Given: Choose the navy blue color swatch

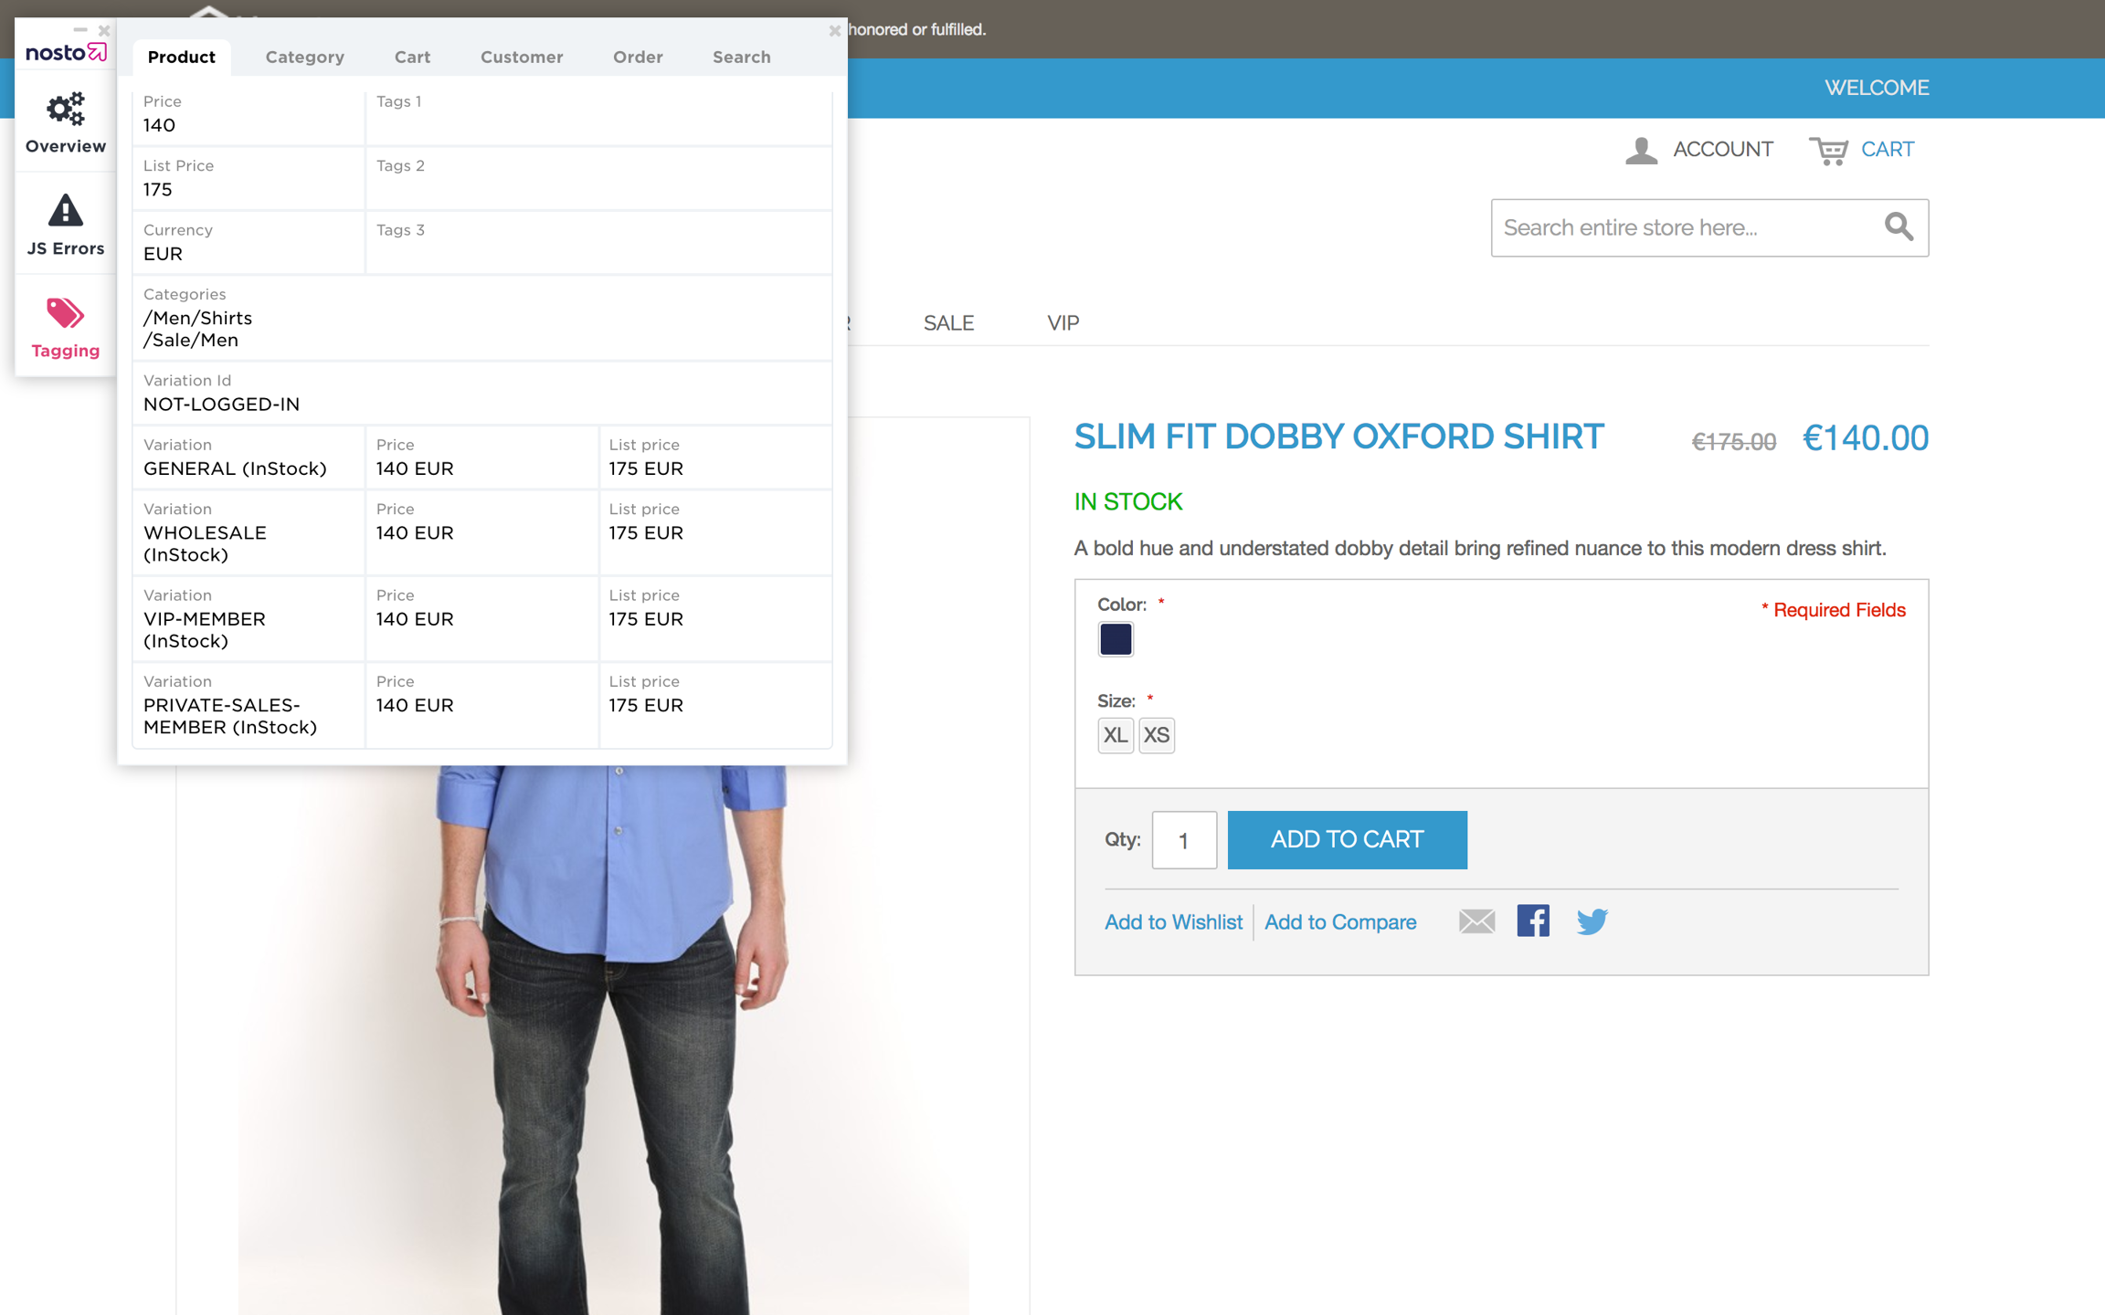Looking at the screenshot, I should (x=1116, y=639).
